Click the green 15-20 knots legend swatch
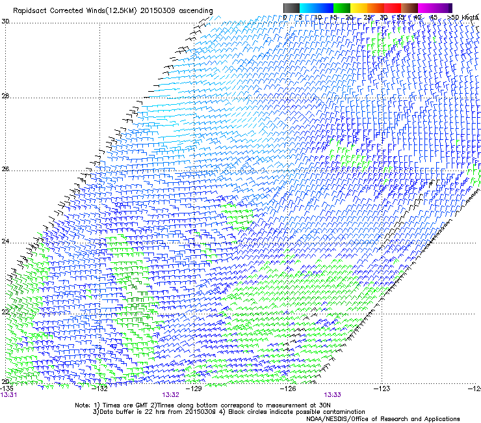 [x=342, y=8]
